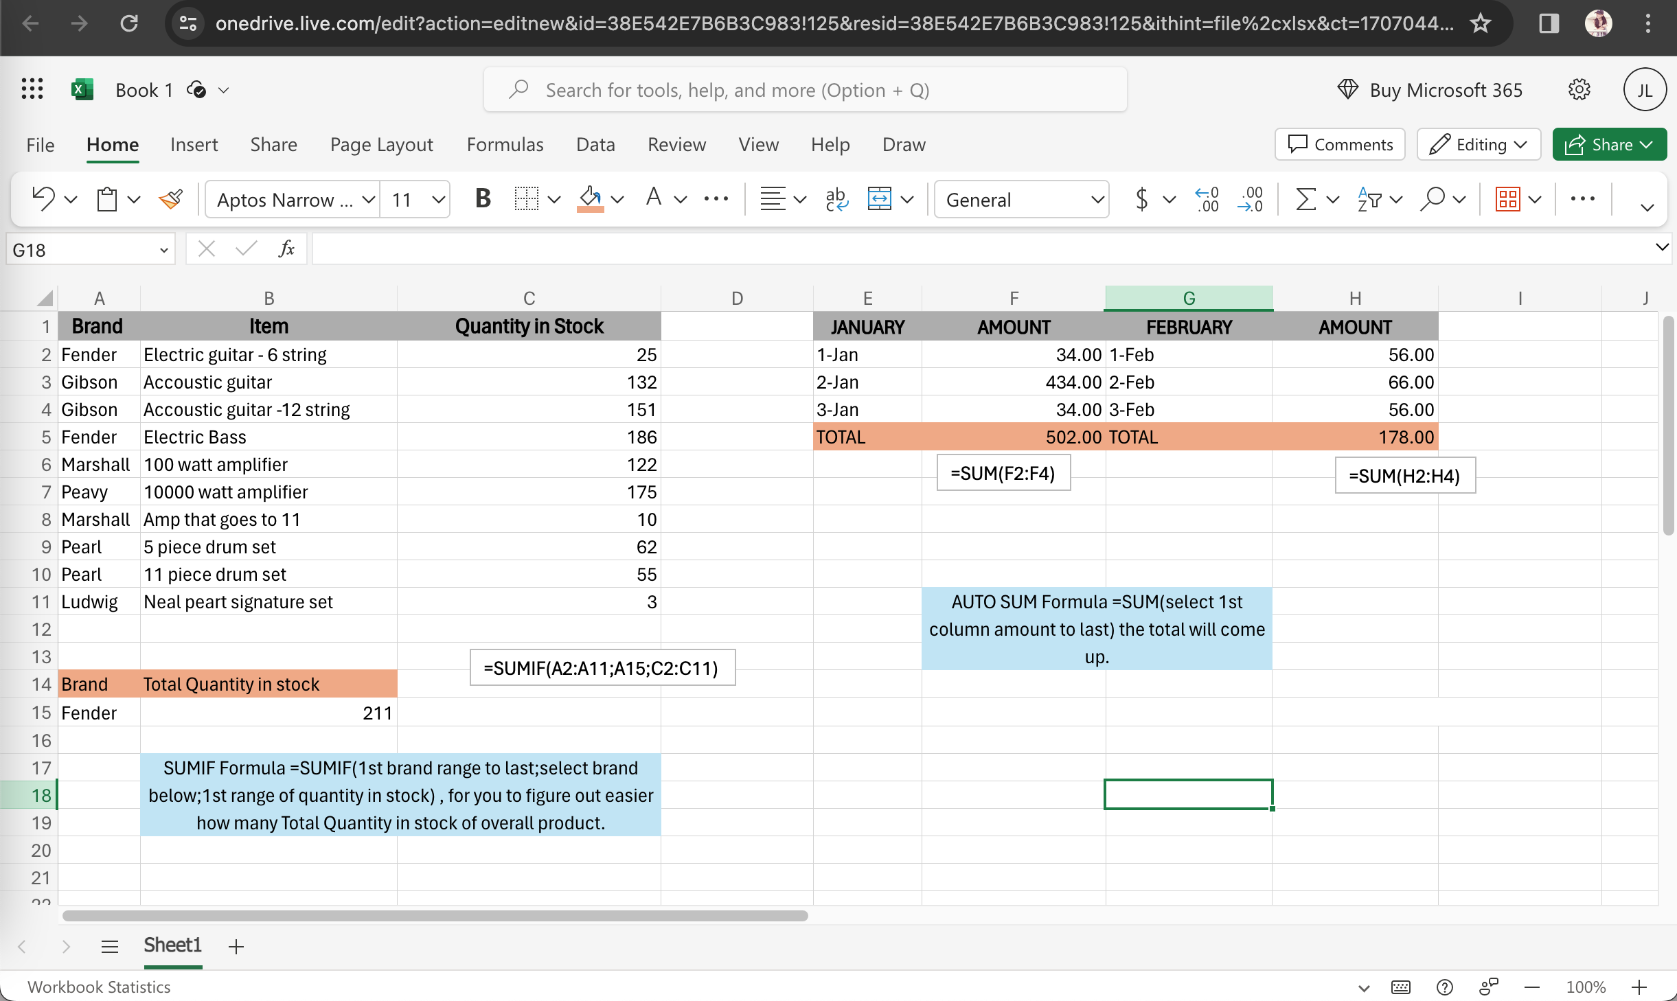
Task: Click Insert Function fx icon
Action: click(x=286, y=249)
